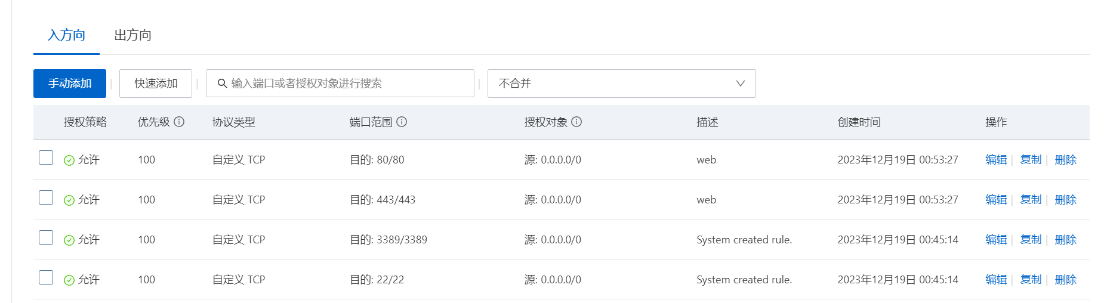The width and height of the screenshot is (1107, 303).
Task: Click the info icon beside 授权对象 header
Action: point(576,122)
